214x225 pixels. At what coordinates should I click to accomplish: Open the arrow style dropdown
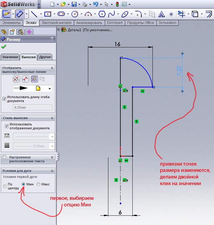(50, 88)
